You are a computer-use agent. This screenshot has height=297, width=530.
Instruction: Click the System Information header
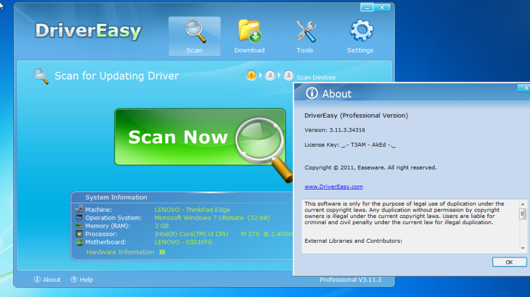(116, 197)
